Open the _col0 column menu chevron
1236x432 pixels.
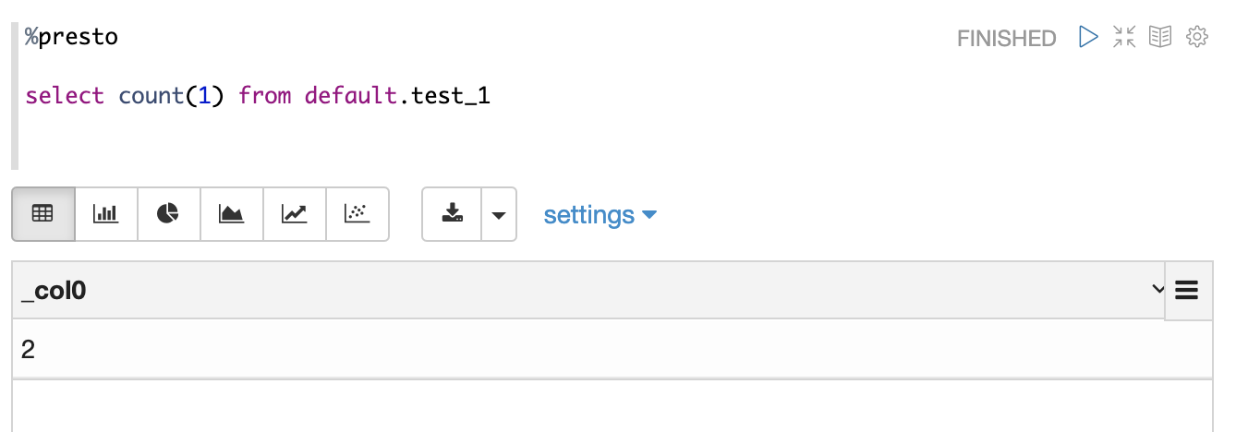pyautogui.click(x=1157, y=290)
